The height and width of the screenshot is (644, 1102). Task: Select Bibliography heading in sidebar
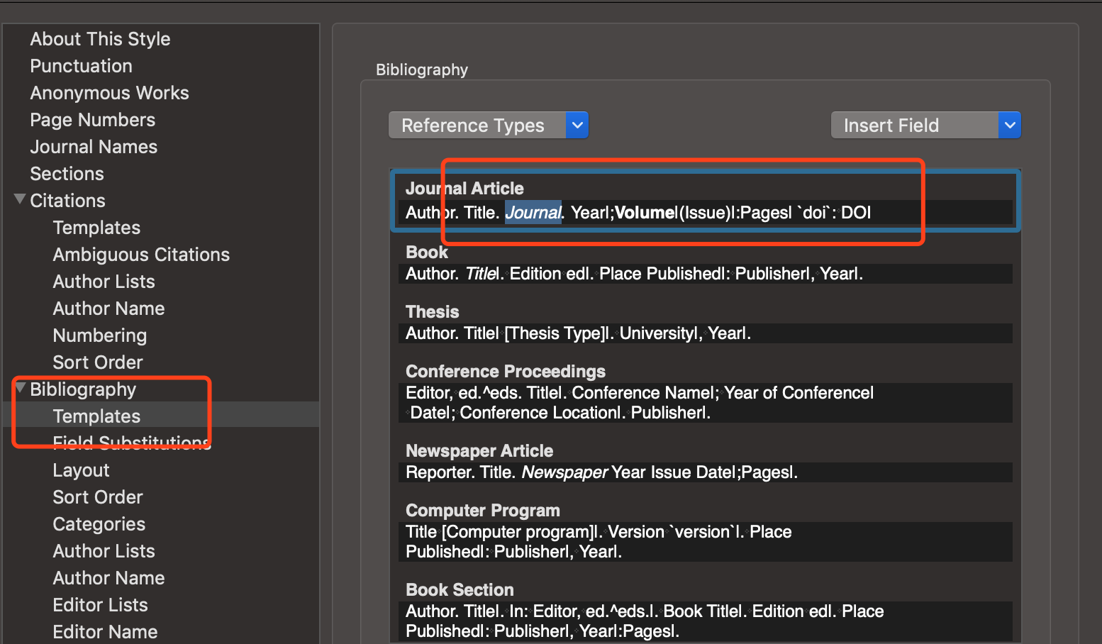tap(83, 389)
